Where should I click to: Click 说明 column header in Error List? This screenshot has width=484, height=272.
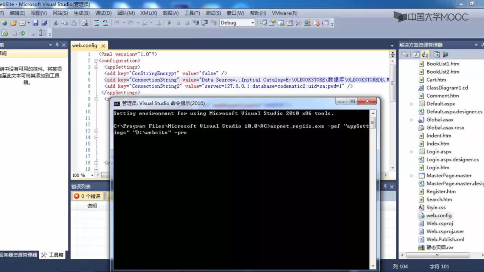(x=92, y=206)
